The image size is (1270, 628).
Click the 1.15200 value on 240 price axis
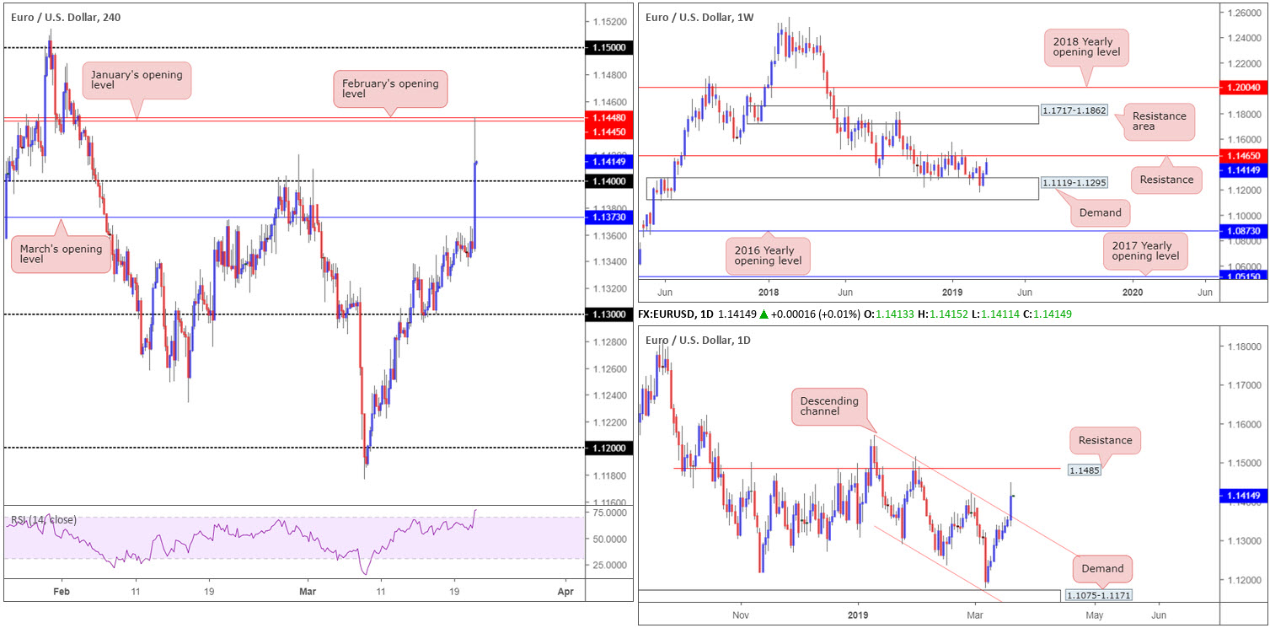(x=610, y=22)
